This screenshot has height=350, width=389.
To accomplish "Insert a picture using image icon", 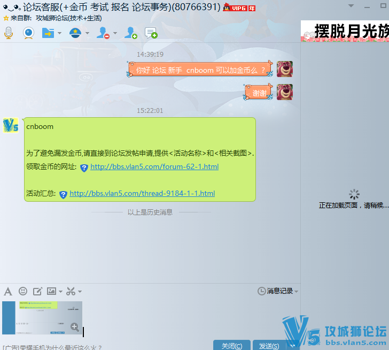I will (52, 291).
